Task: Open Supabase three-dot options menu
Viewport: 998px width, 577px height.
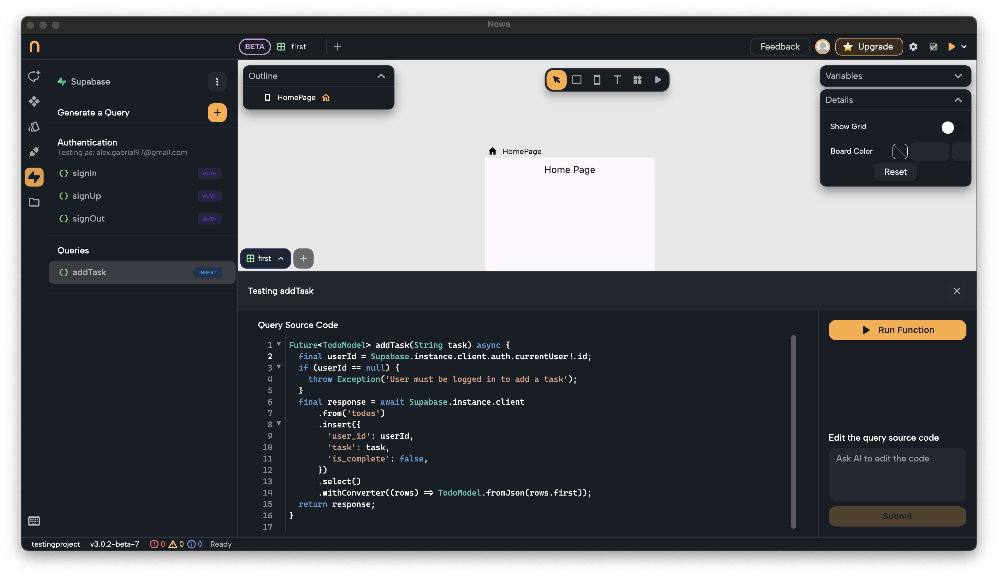Action: coord(217,81)
